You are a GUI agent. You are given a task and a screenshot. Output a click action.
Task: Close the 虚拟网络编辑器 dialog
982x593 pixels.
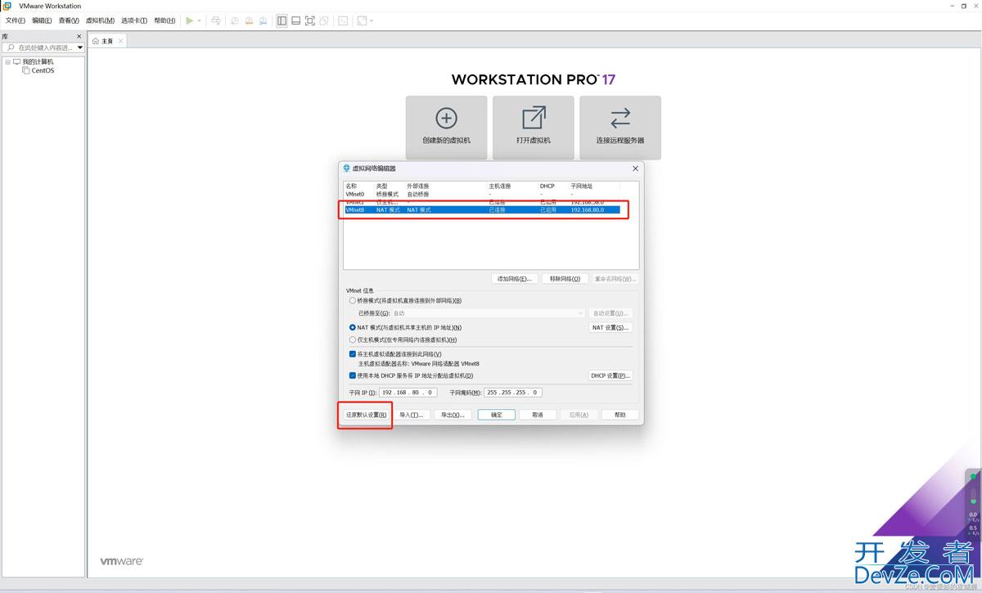pyautogui.click(x=635, y=168)
